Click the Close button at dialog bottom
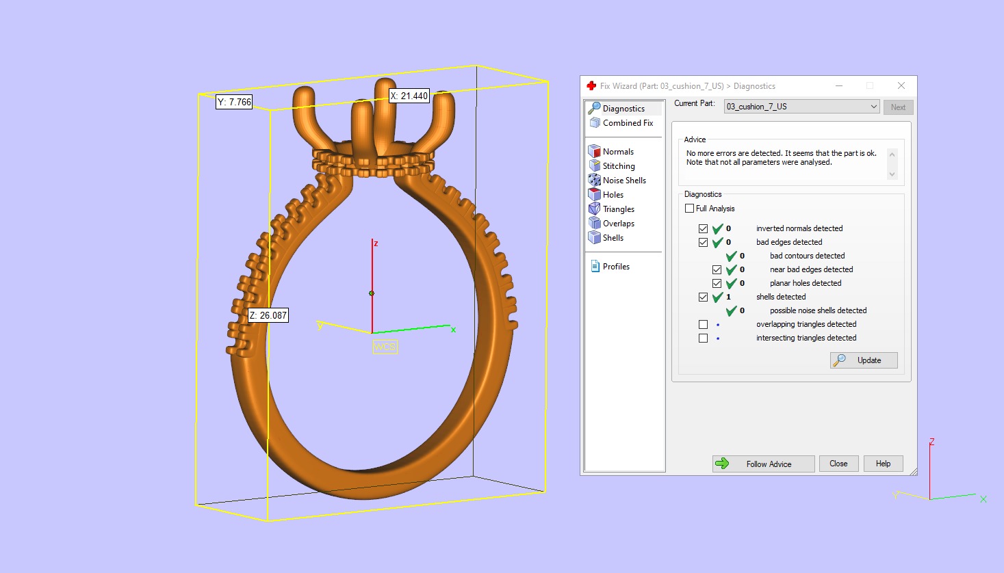 pos(838,464)
